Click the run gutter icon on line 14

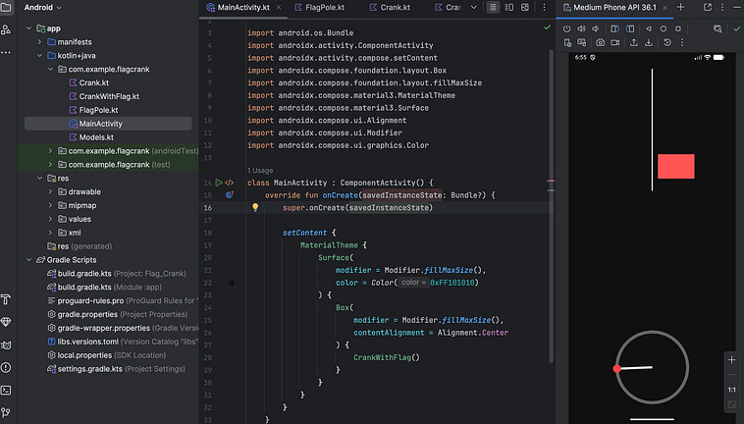point(218,183)
